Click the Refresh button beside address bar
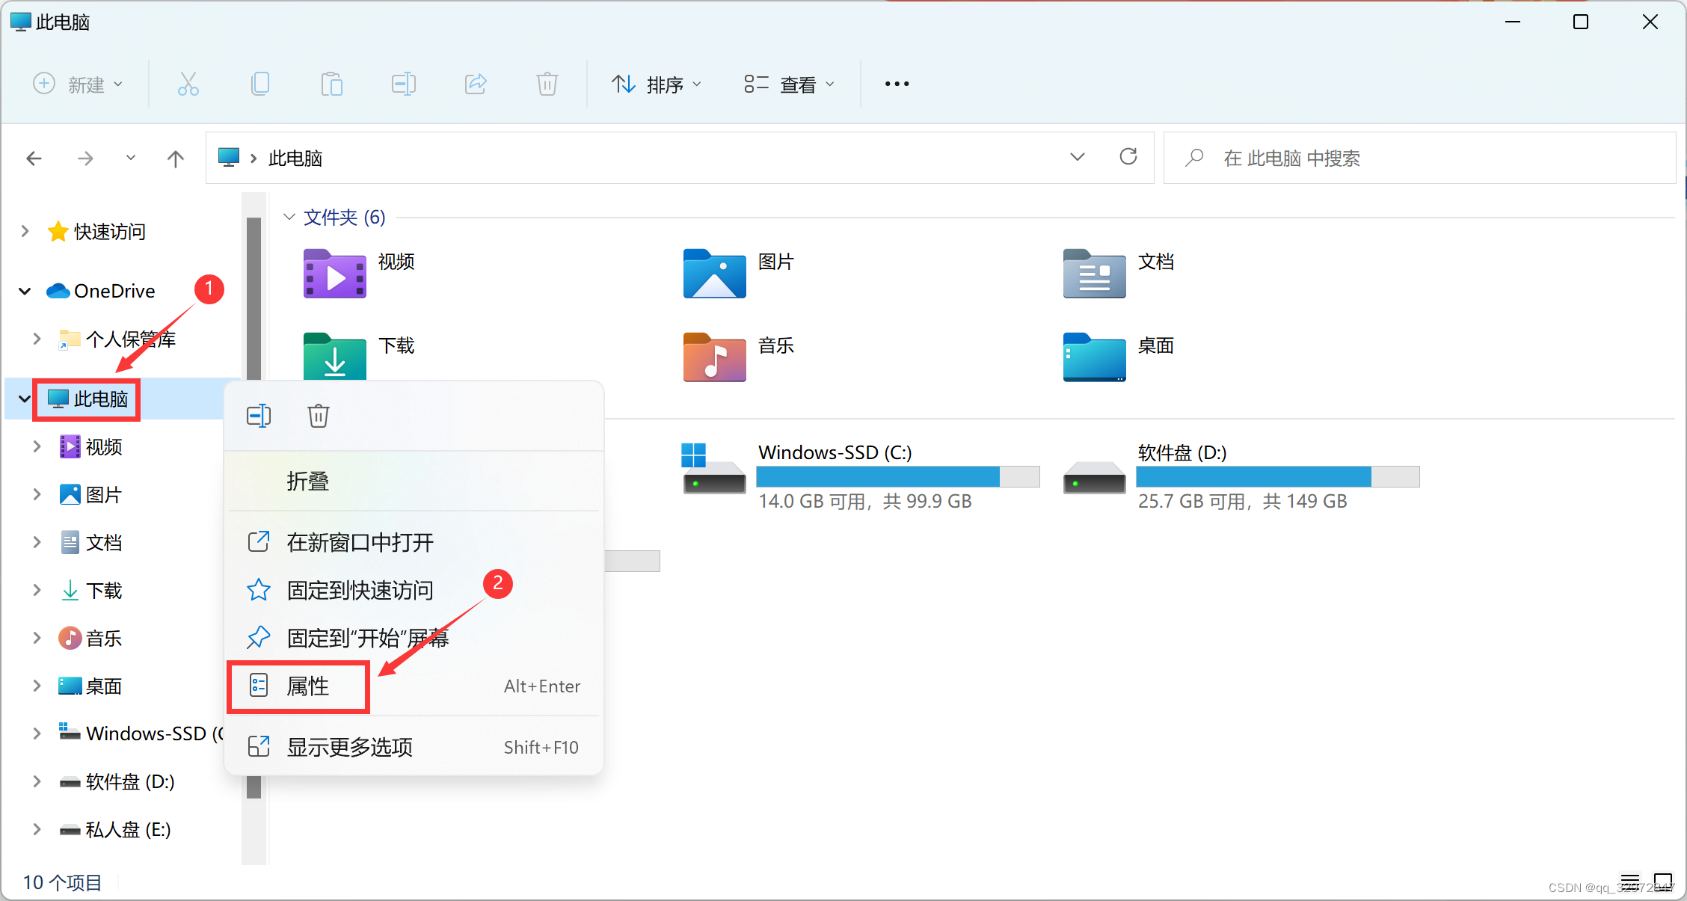 [x=1128, y=157]
